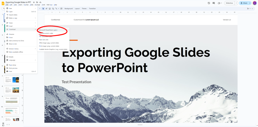Click the Transition toolbar button
This screenshot has width=258, height=127.
point(92,9)
